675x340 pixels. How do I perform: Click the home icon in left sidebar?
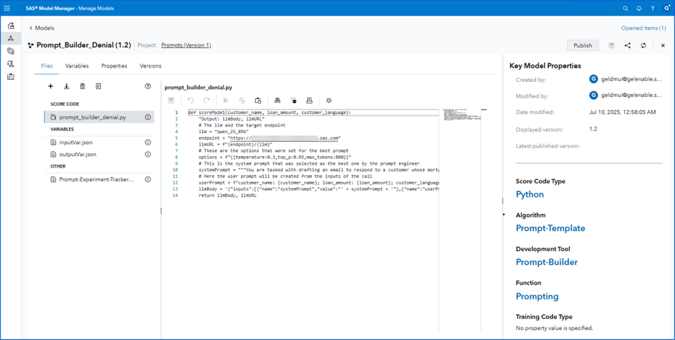pyautogui.click(x=11, y=26)
